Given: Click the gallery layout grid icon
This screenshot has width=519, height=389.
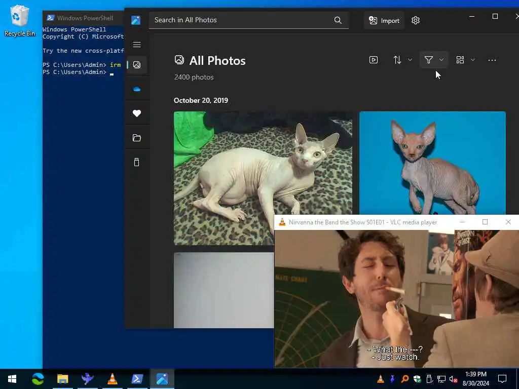Looking at the screenshot, I should (x=460, y=60).
